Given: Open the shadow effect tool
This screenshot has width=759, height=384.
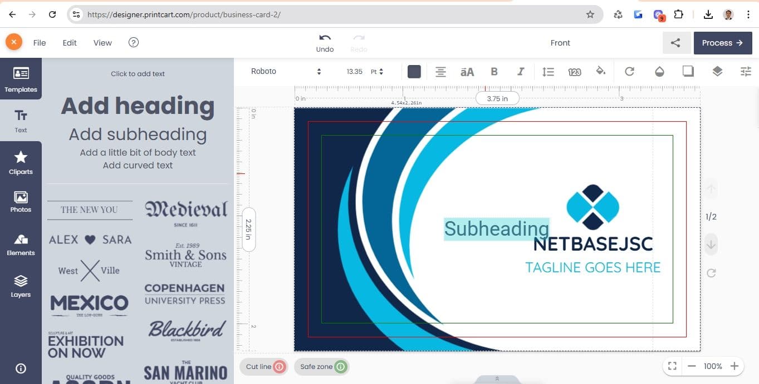Looking at the screenshot, I should (x=688, y=71).
